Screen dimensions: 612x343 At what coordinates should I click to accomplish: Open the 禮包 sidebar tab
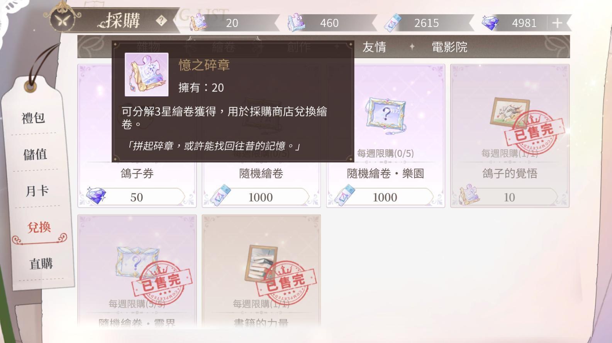[x=34, y=118]
